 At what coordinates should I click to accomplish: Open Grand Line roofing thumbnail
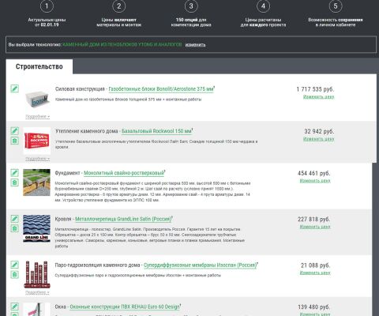pos(36,228)
